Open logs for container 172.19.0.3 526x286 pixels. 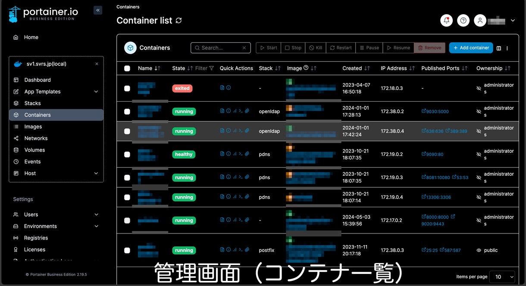222,177
